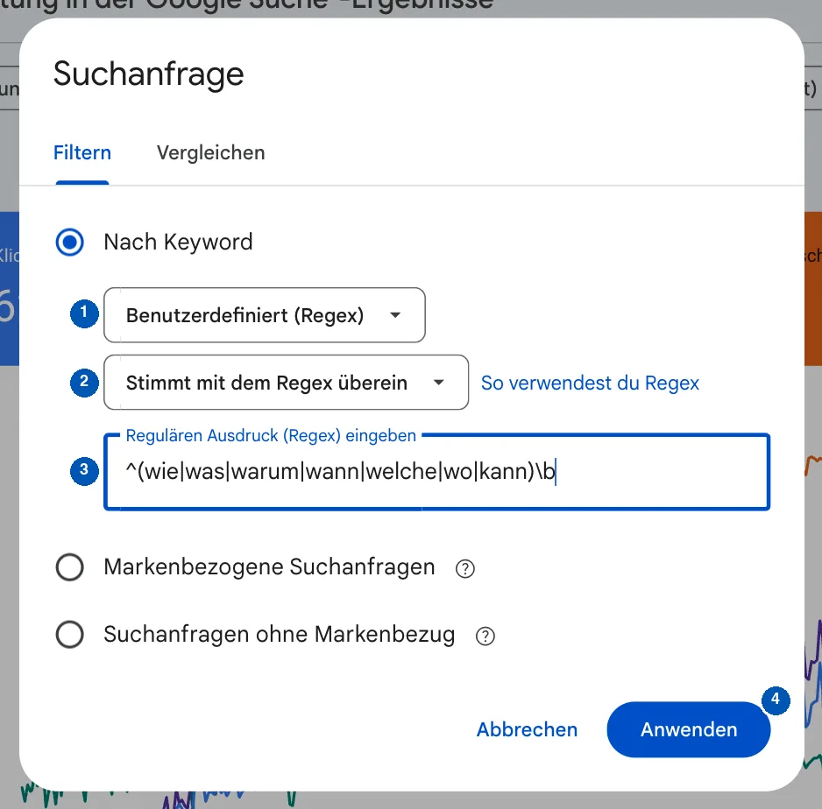Open help icon for Markenbezogene Suchanfragen

465,568
